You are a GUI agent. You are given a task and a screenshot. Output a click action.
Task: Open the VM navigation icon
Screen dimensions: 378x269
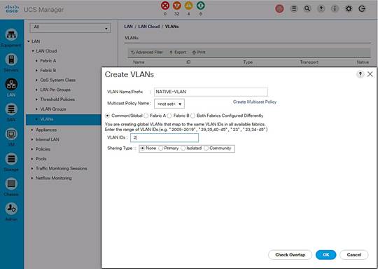[11, 134]
